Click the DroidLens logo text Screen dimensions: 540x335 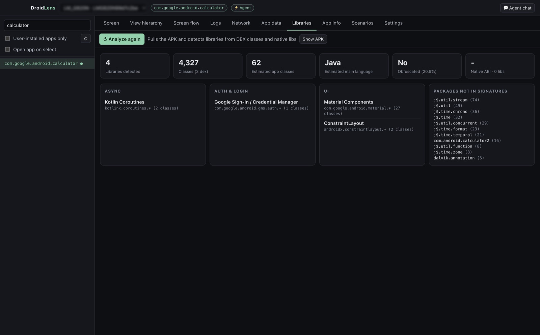43,8
